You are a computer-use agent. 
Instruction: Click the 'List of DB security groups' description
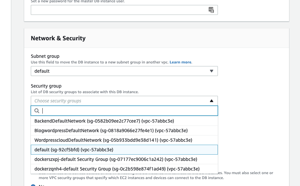(x=84, y=92)
